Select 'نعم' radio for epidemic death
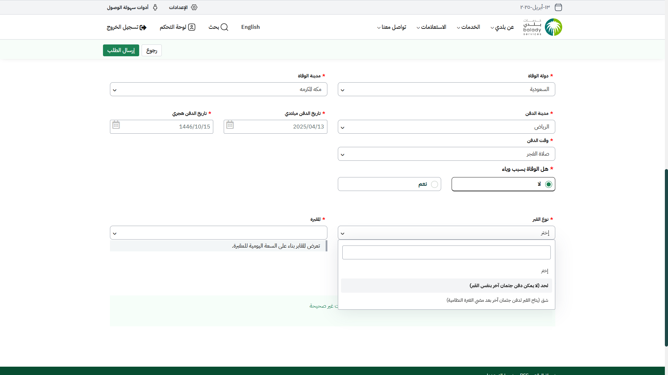 click(x=435, y=184)
